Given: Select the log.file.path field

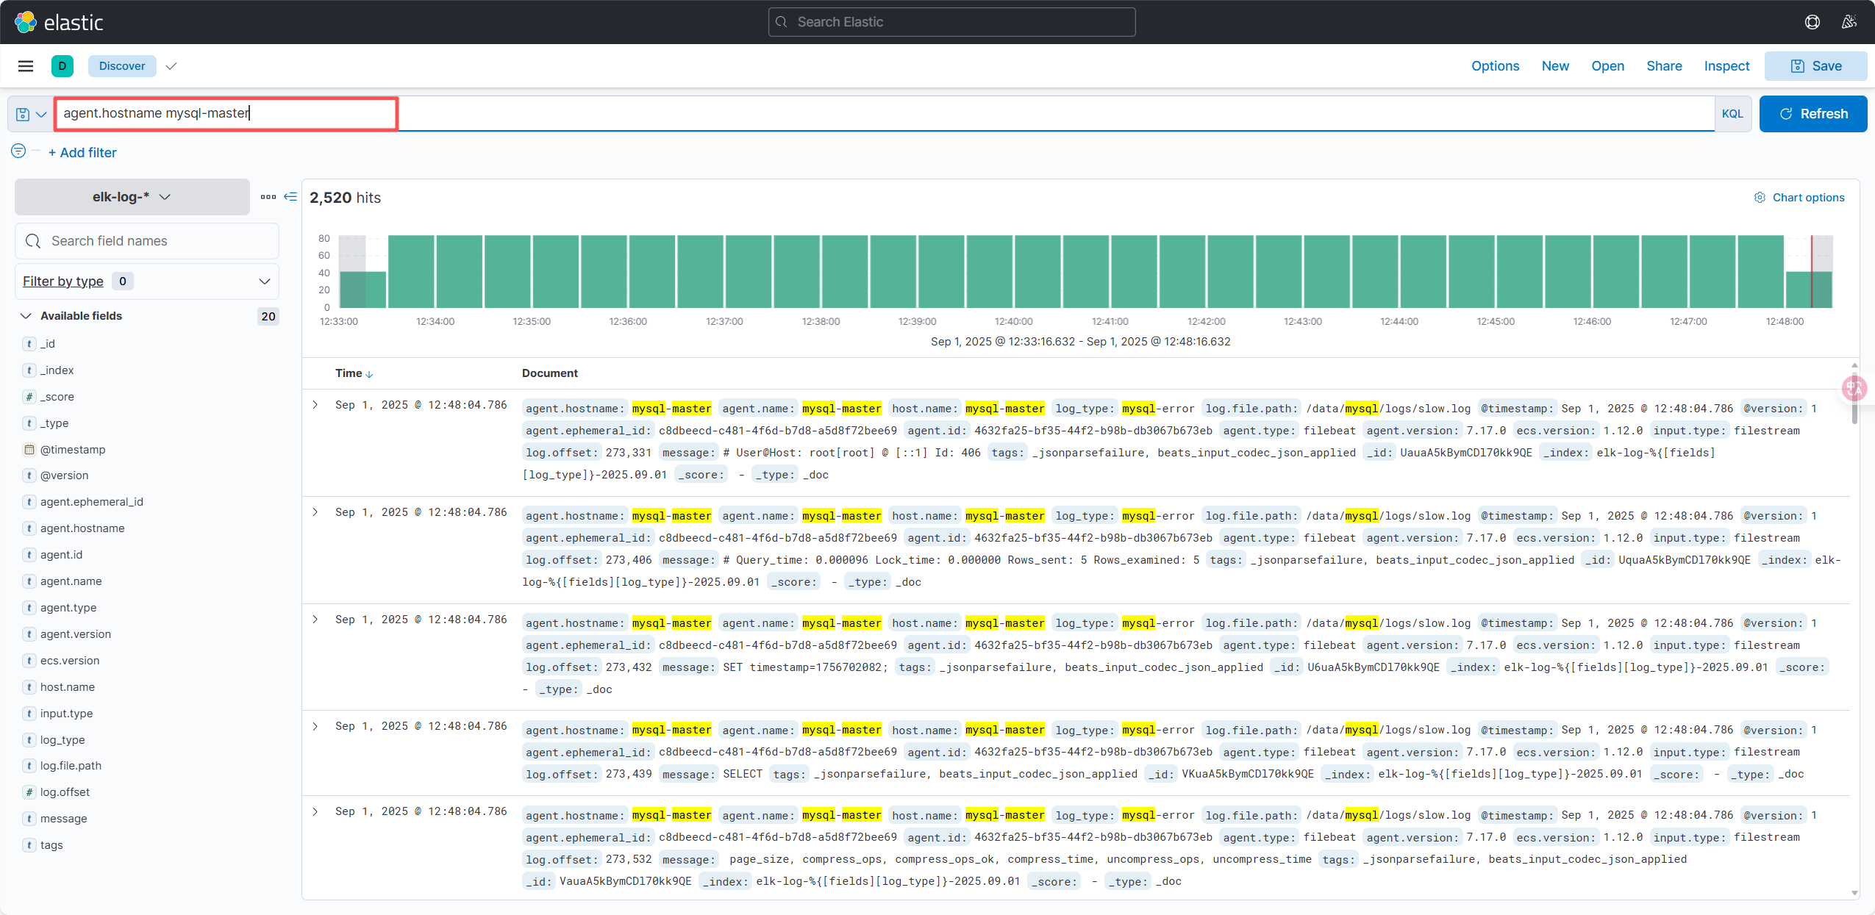Looking at the screenshot, I should point(71,766).
